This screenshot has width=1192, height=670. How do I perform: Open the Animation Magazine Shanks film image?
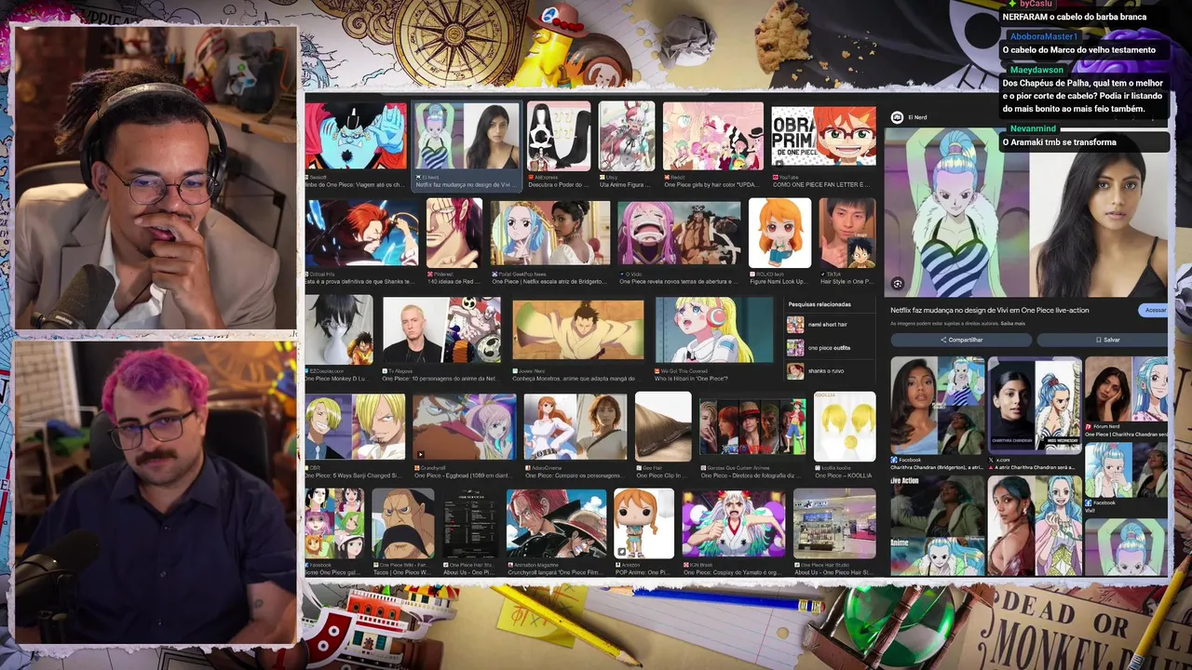pos(556,523)
